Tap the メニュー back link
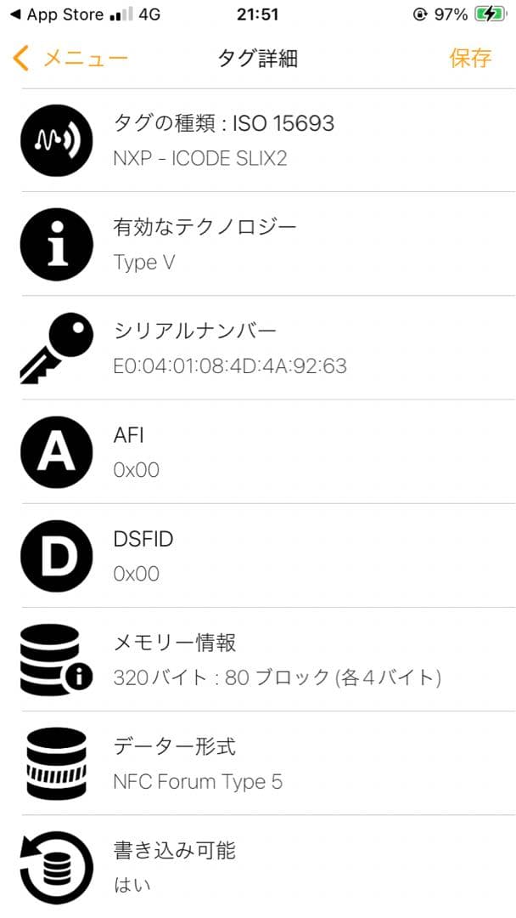 point(85,59)
